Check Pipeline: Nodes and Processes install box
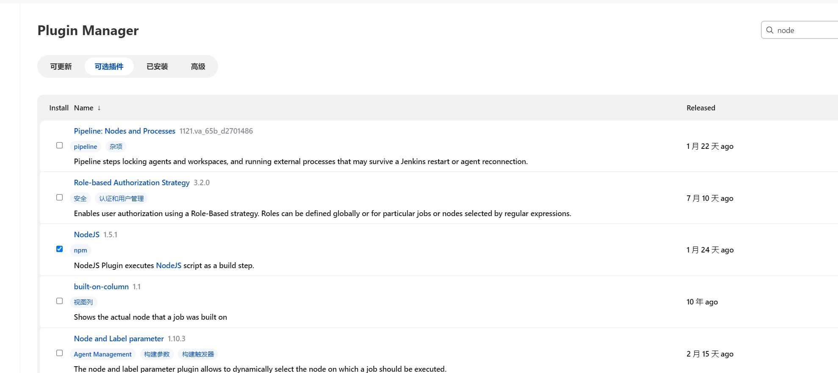 60,145
